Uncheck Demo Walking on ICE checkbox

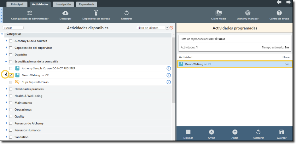tap(11, 75)
